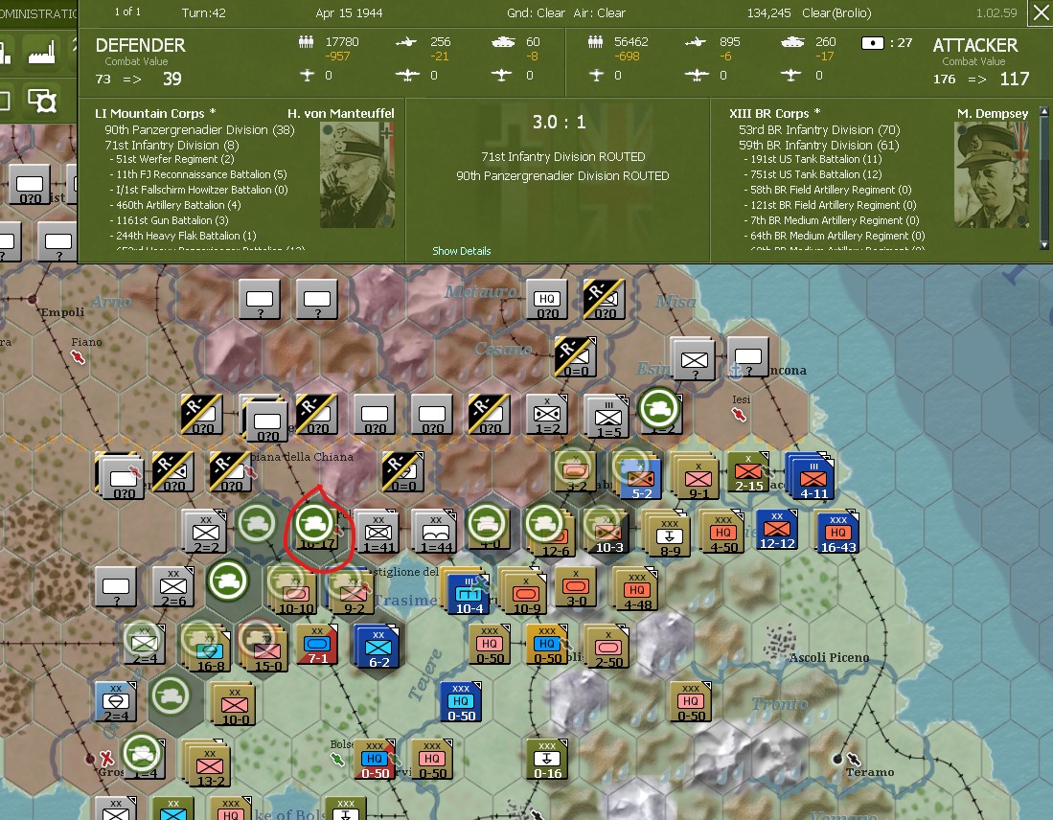Click the LI Mountain Corps header
Screen dimensions: 1053x820
click(x=155, y=113)
